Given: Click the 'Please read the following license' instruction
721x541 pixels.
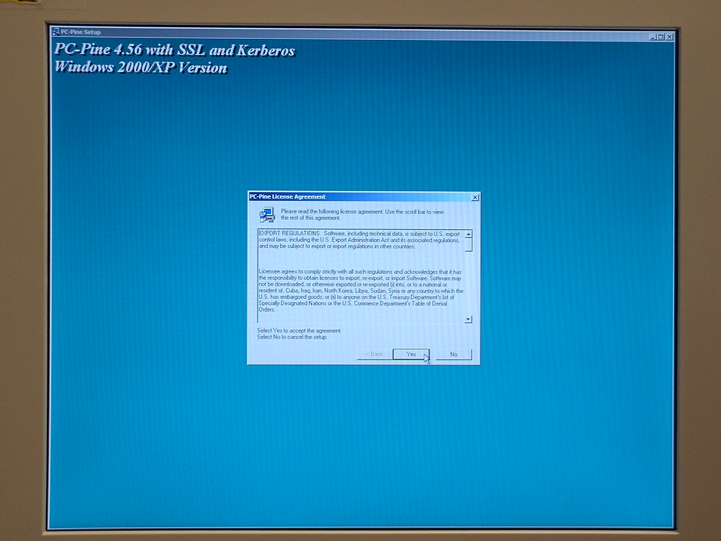Looking at the screenshot, I should click(x=362, y=215).
